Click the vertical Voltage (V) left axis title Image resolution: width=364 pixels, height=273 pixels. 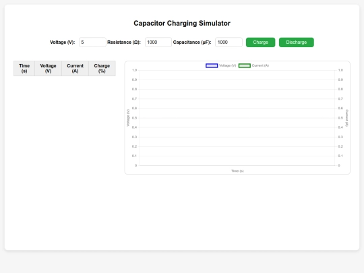coord(128,118)
